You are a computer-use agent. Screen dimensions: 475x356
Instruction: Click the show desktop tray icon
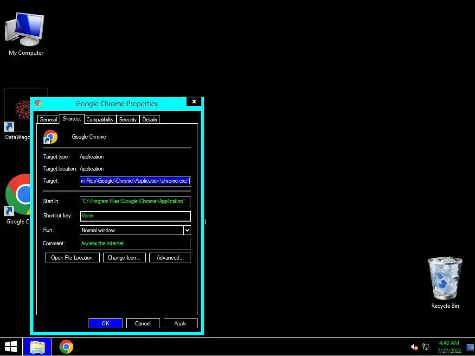pos(470,347)
